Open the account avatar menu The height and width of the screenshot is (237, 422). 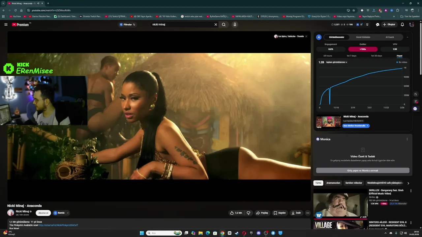point(411,24)
